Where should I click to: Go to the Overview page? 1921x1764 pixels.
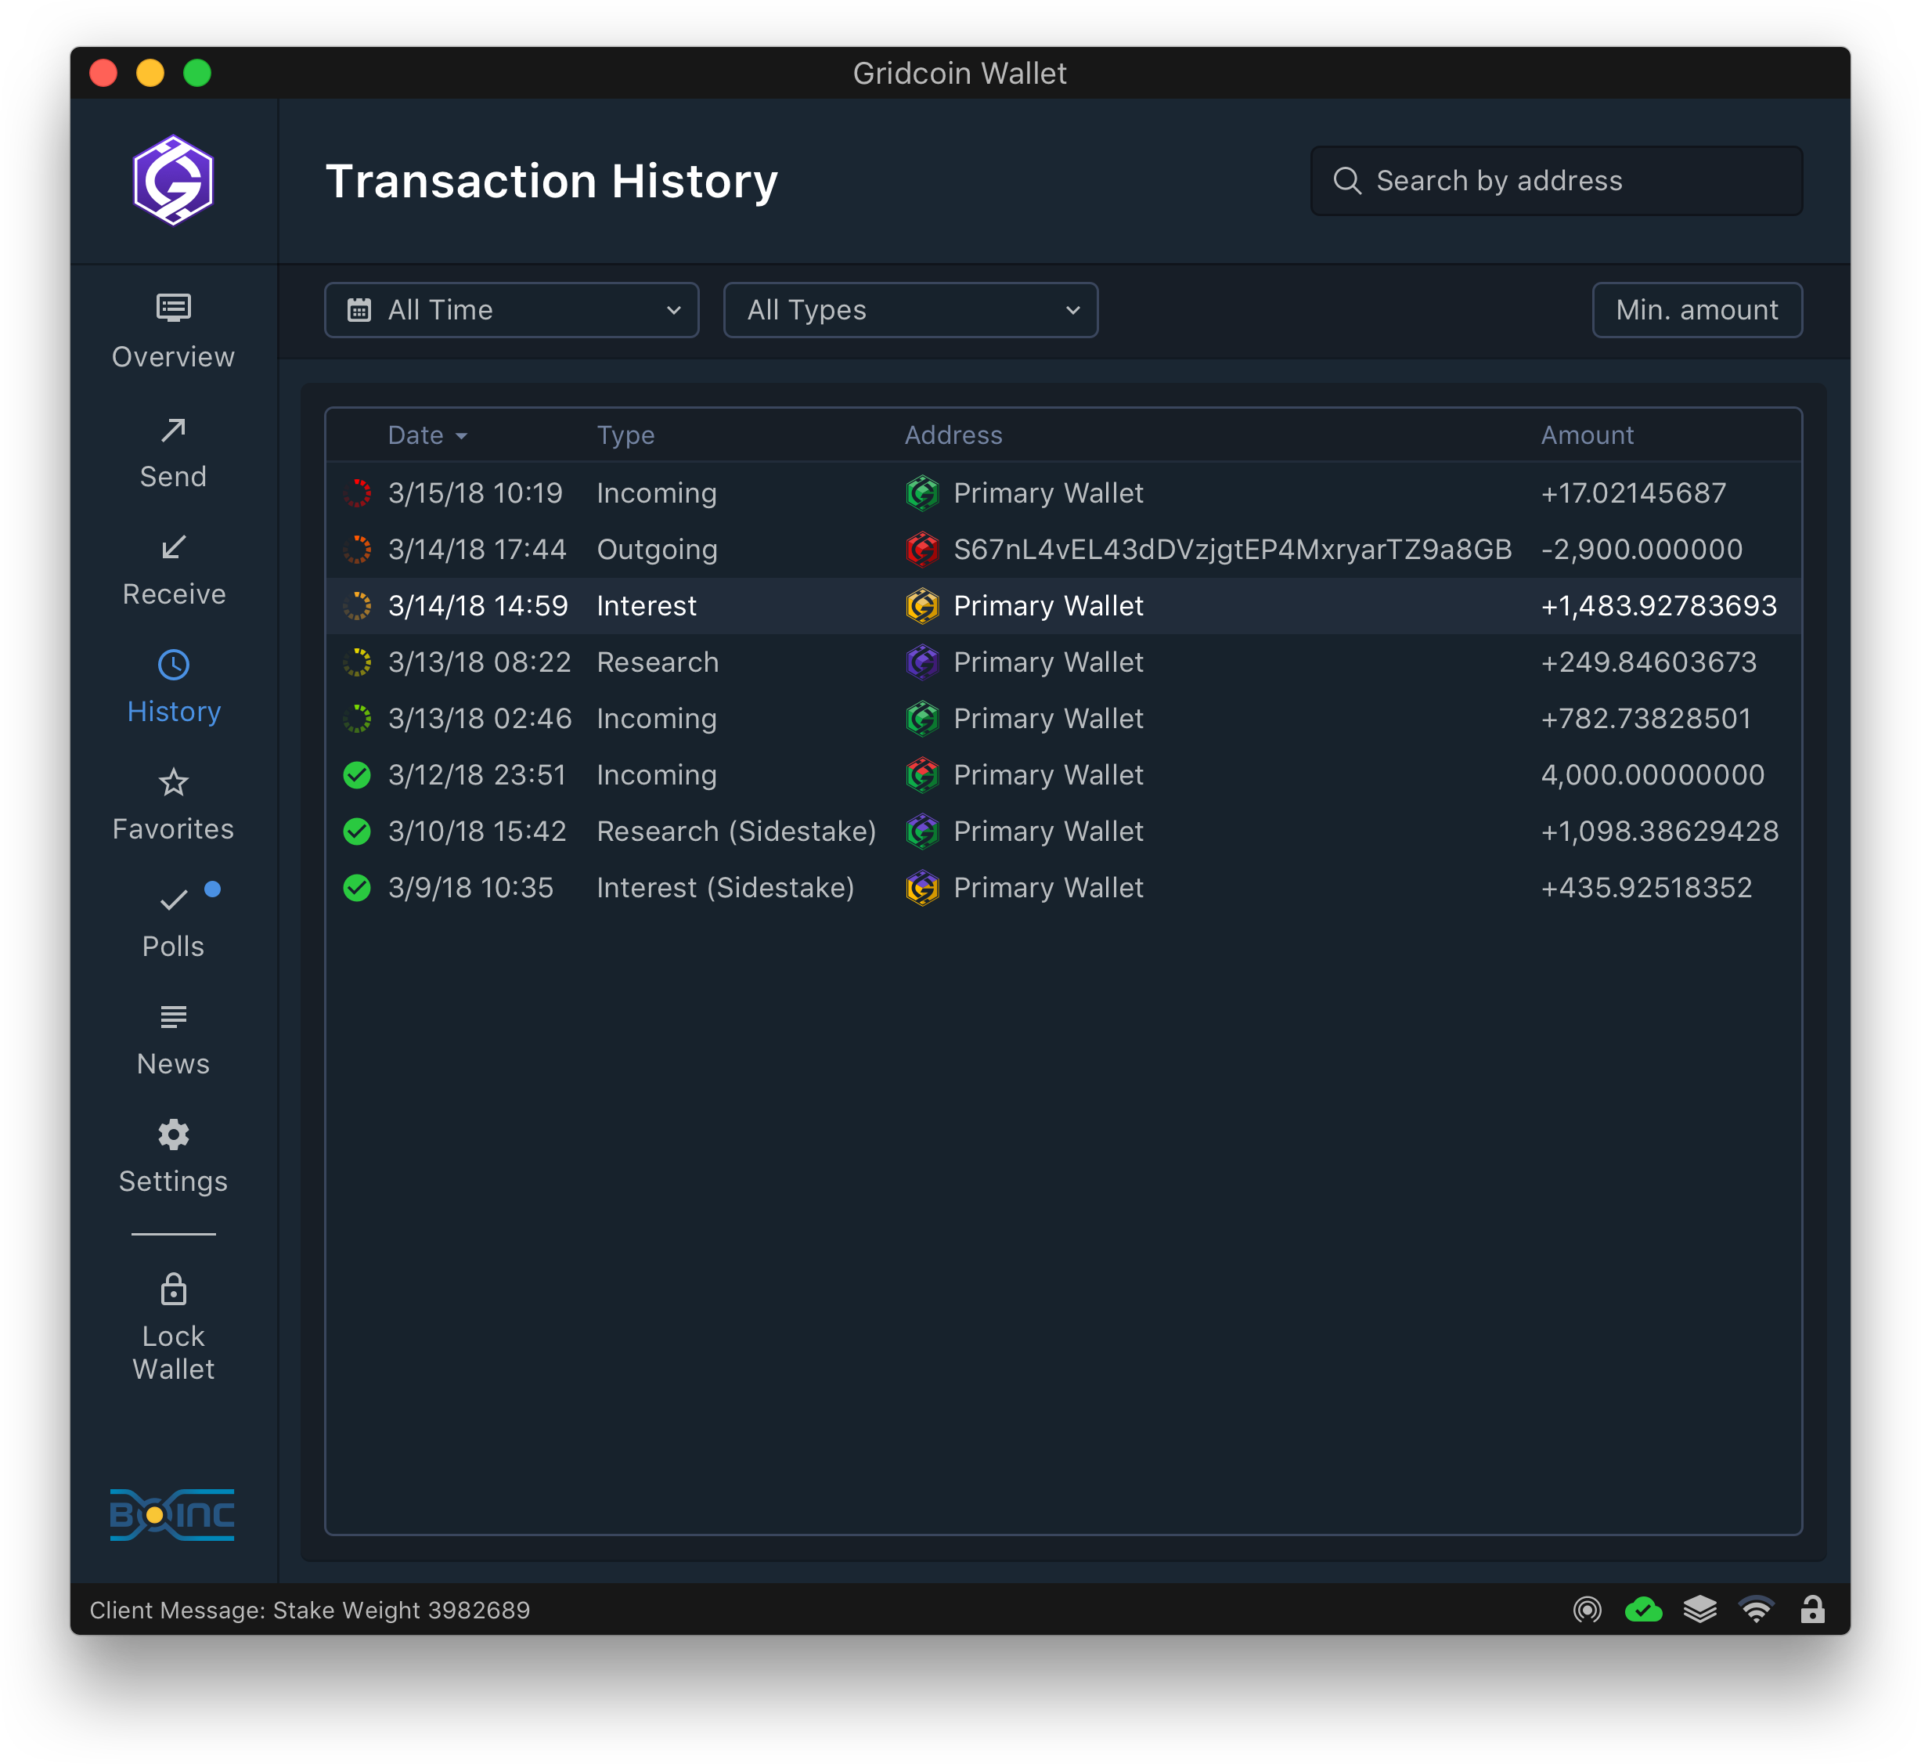173,332
